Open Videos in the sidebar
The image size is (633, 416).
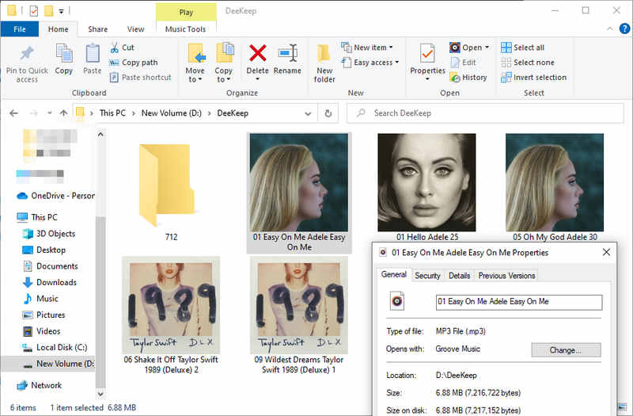point(42,331)
